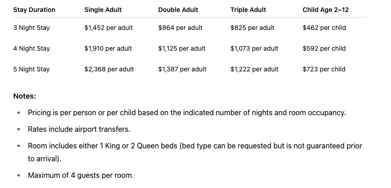Click the Triple Adult column header
The height and width of the screenshot is (188, 391).
248,10
